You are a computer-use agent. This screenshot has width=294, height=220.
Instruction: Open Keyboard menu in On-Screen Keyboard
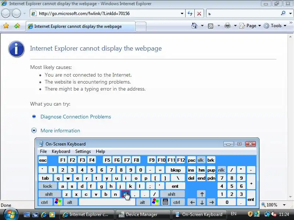tap(61, 151)
